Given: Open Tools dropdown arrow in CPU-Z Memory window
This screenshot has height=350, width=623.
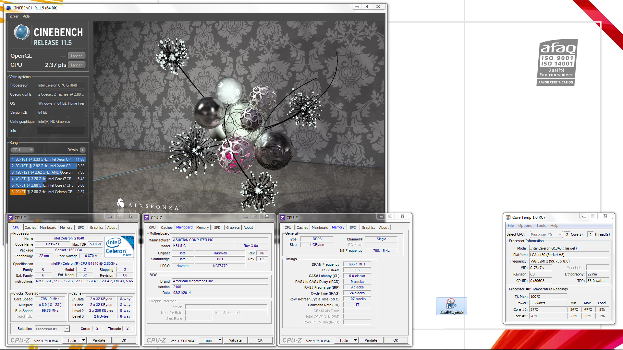Looking at the screenshot, I should pos(355,340).
